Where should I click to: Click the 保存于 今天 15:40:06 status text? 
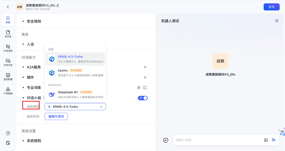click(x=38, y=9)
